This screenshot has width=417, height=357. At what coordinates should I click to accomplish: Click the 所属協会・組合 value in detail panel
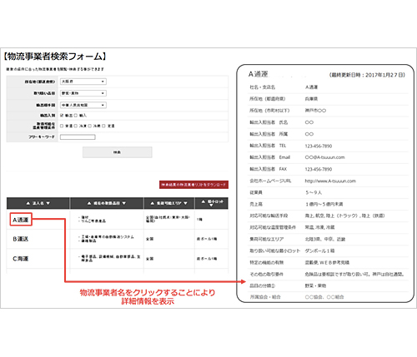tap(324, 297)
